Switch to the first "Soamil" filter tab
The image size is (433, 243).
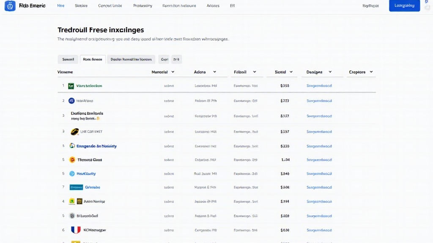[68, 59]
